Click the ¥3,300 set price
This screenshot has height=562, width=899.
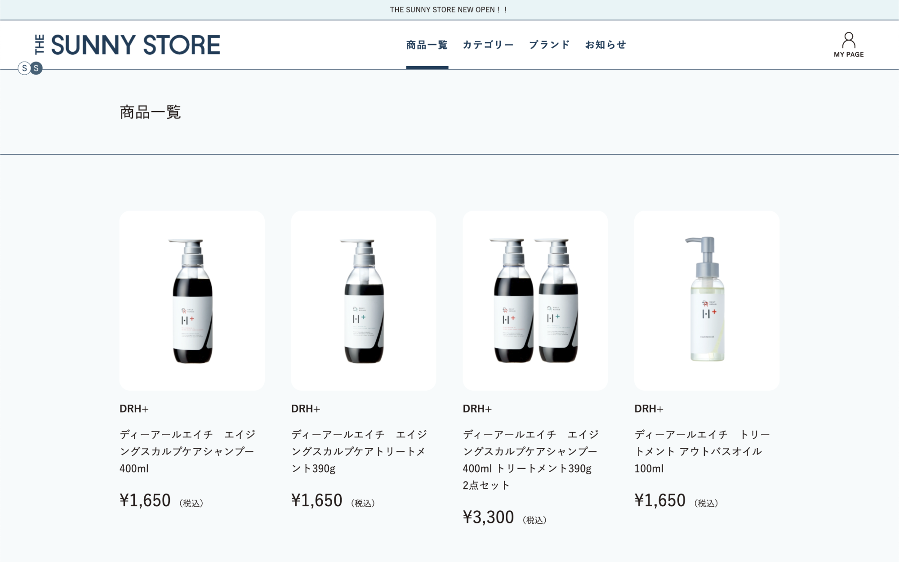(x=488, y=517)
